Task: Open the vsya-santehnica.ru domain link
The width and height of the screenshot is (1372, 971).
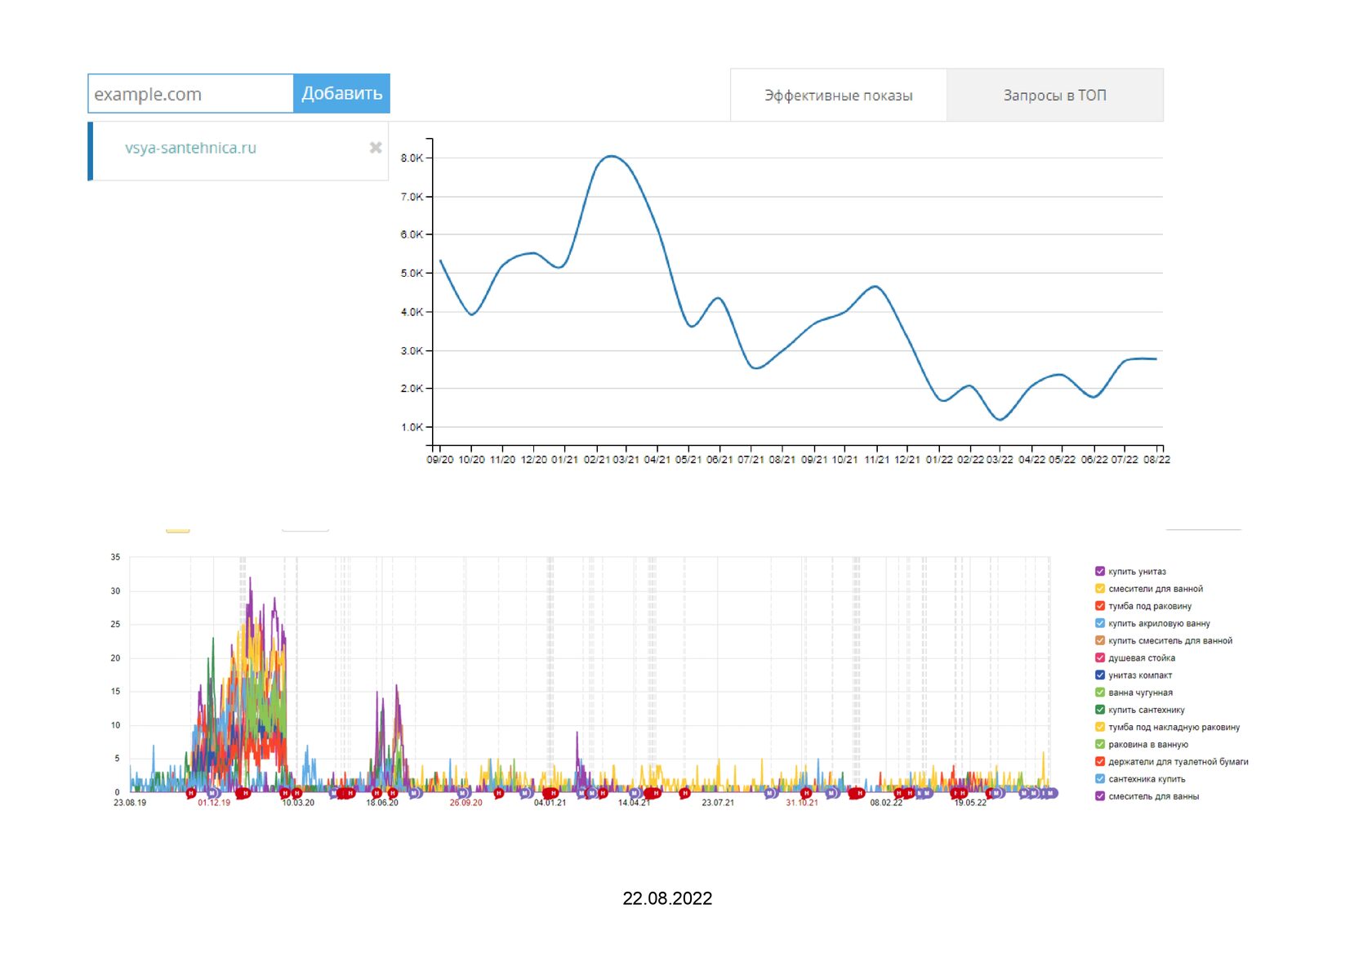Action: [x=190, y=148]
